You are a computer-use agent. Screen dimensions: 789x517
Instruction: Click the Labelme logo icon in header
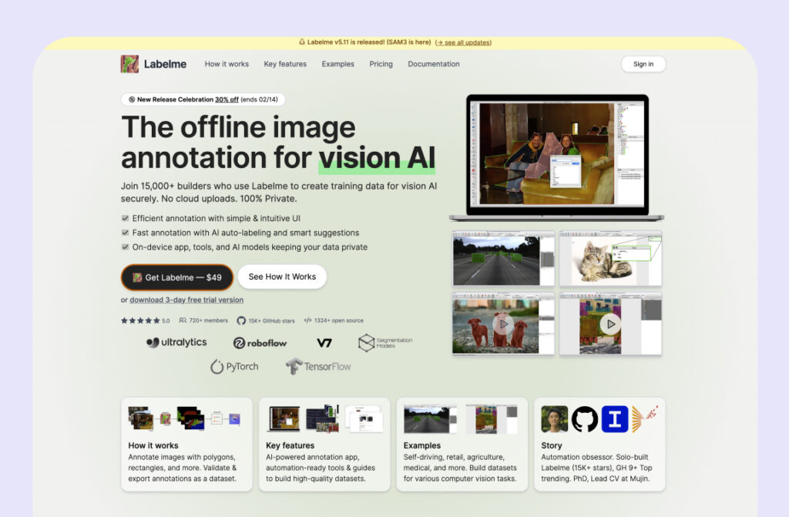(129, 64)
